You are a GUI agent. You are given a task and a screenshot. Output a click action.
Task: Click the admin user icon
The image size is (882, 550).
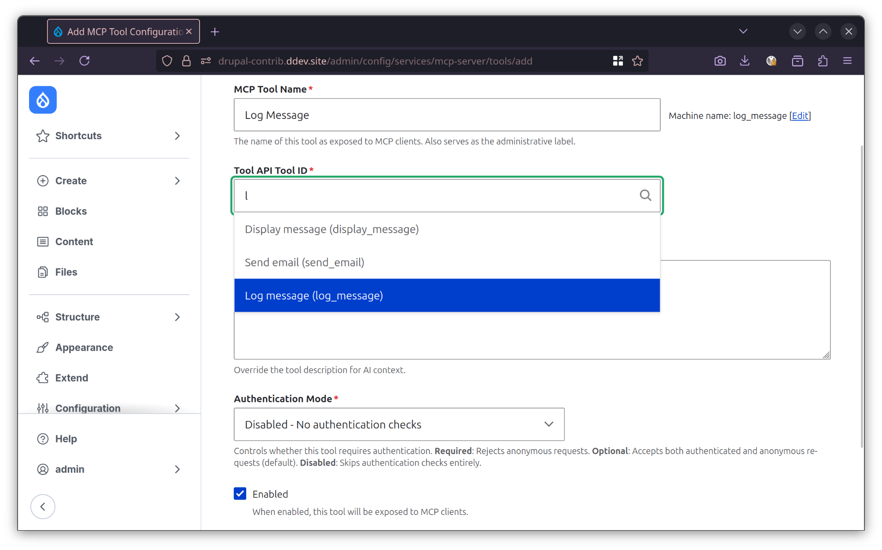tap(43, 469)
